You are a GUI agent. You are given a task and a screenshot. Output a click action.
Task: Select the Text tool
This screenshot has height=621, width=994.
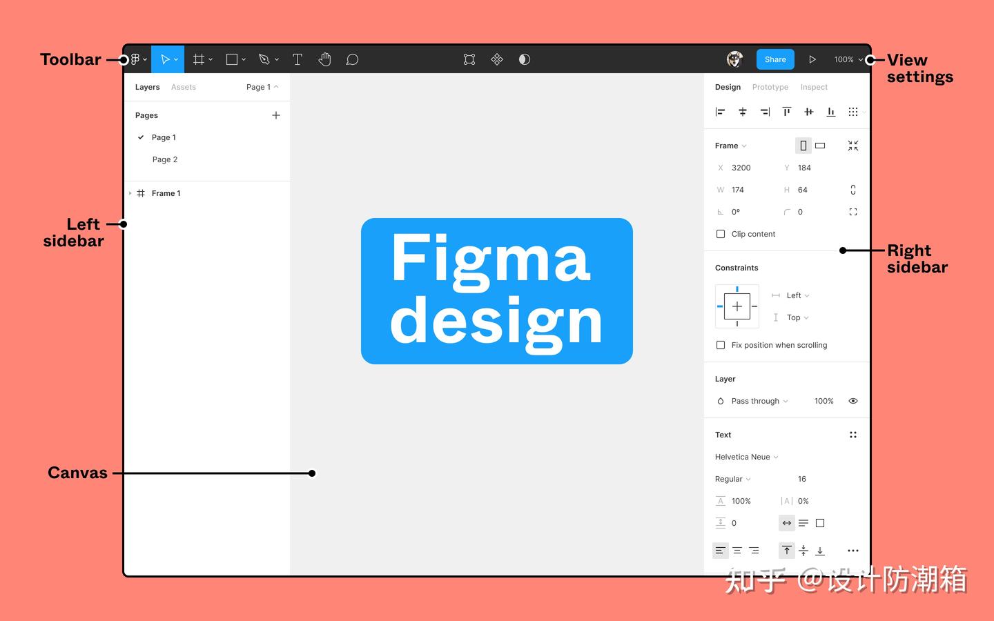tap(297, 59)
